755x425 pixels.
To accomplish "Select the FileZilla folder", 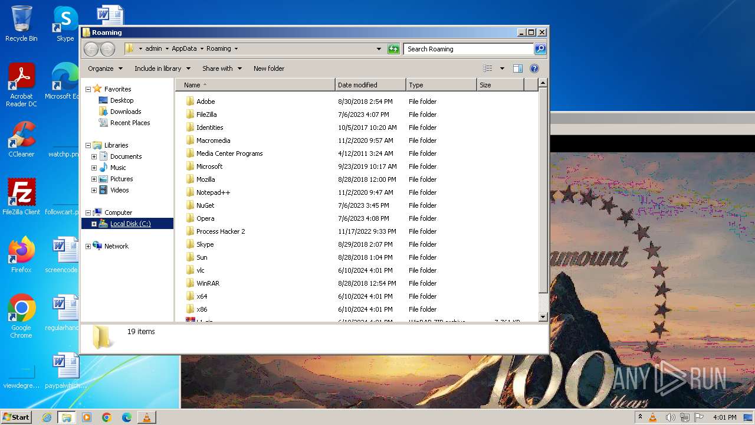I will 206,115.
